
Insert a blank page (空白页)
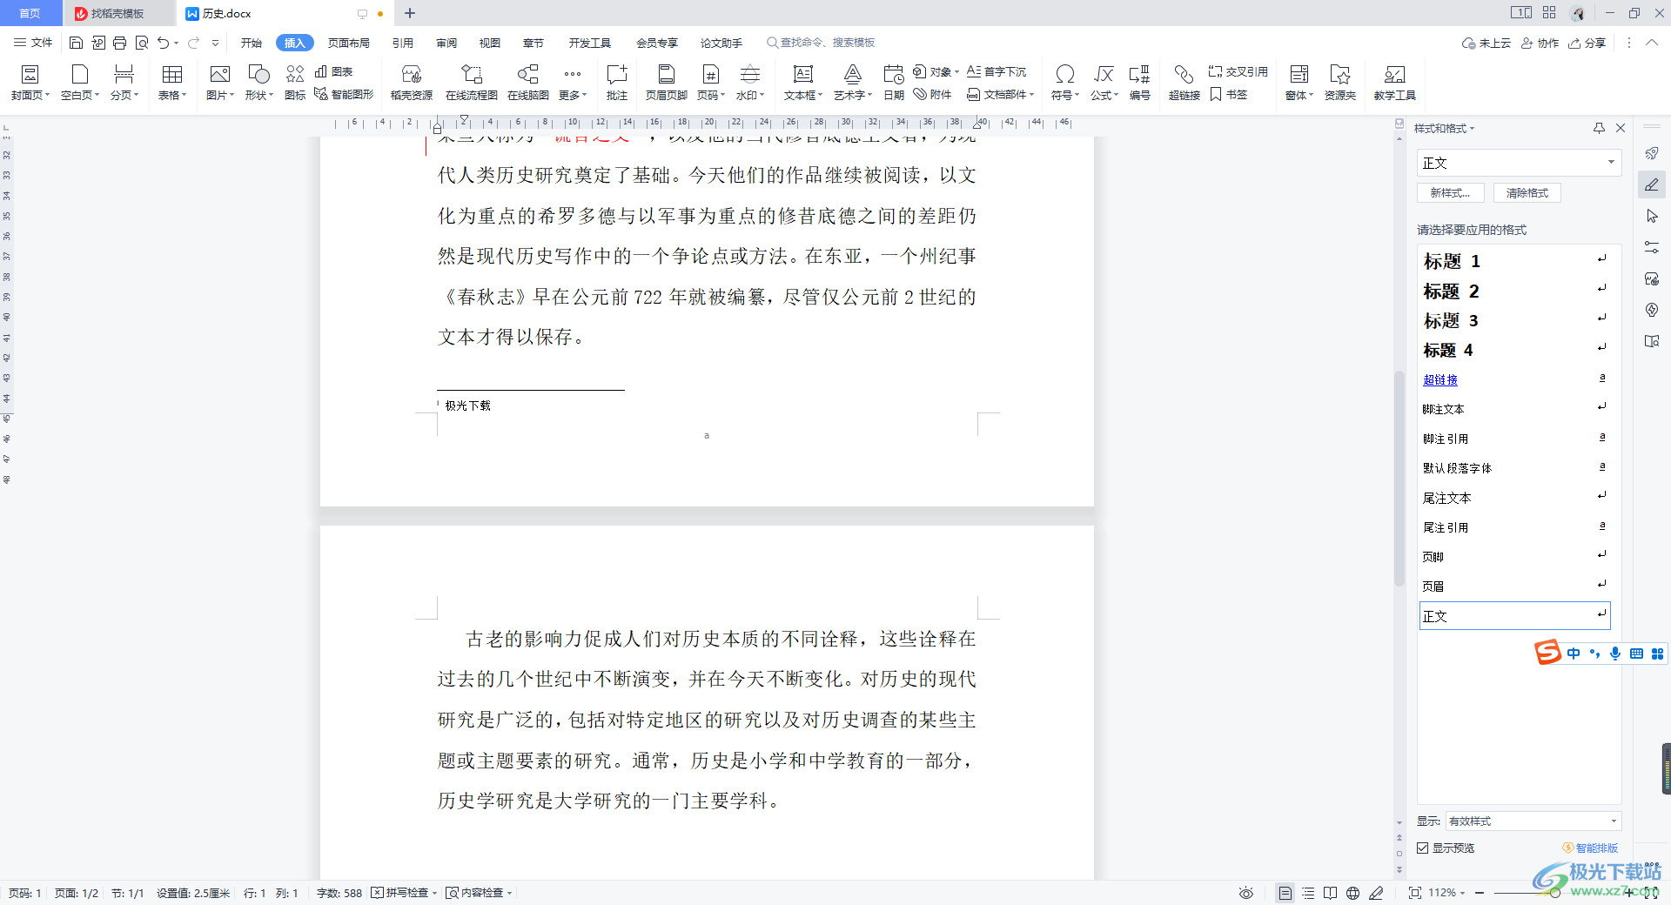click(80, 83)
